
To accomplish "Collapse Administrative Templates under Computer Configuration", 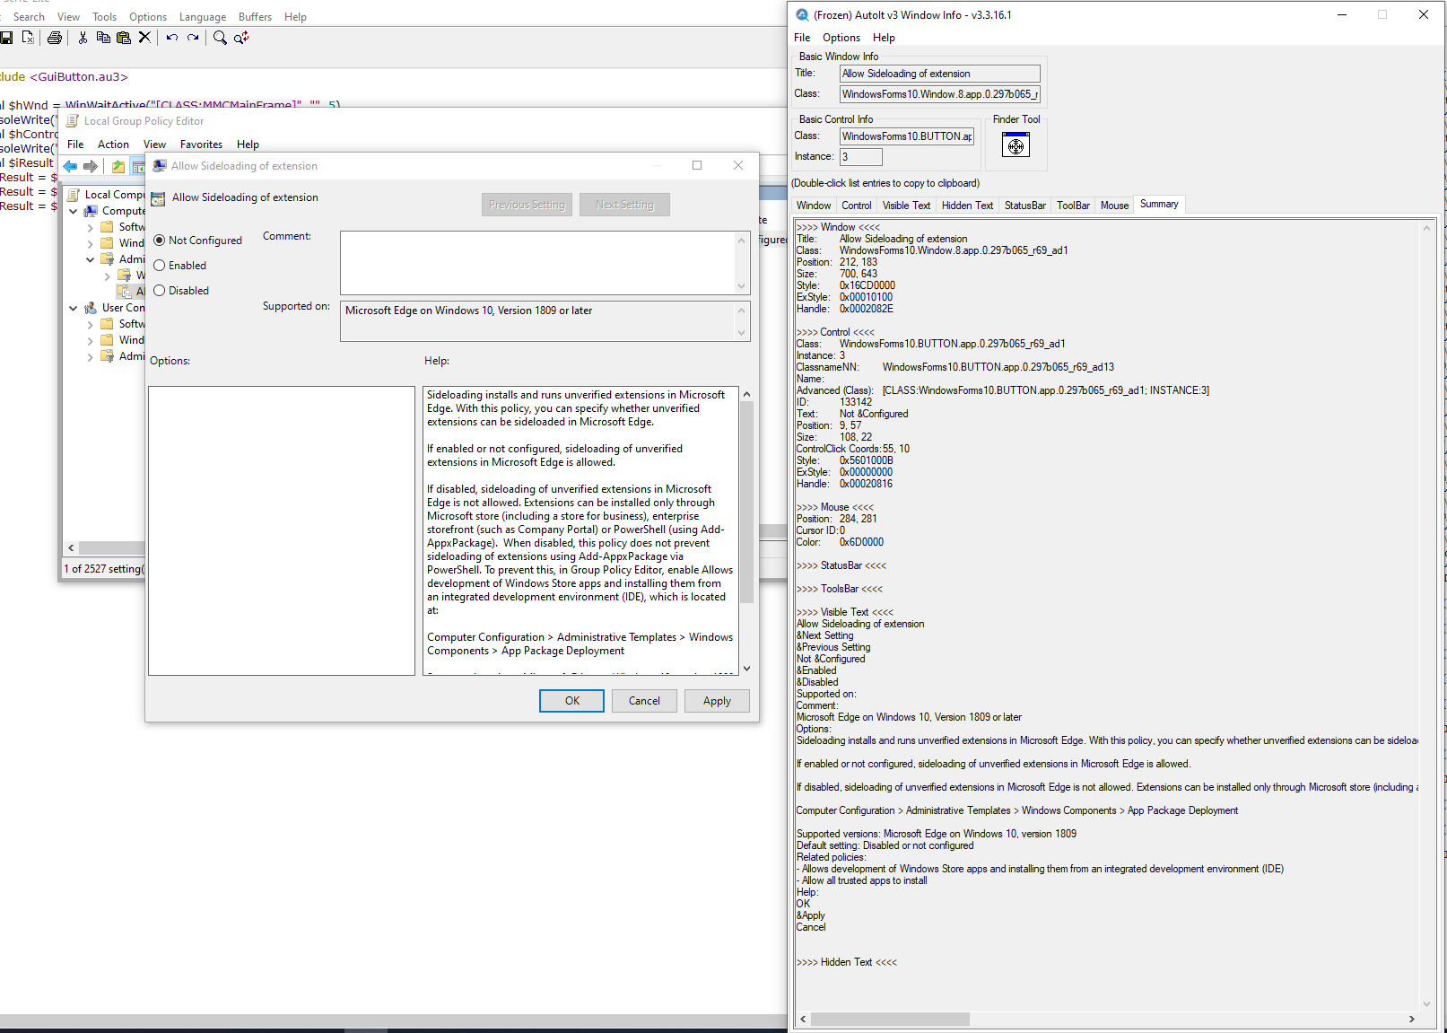I will 90,259.
